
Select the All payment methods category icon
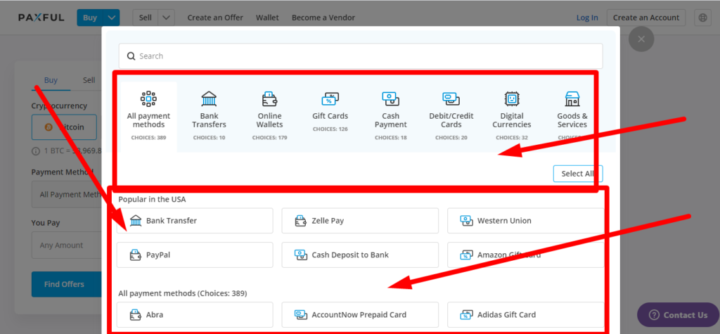point(148,98)
